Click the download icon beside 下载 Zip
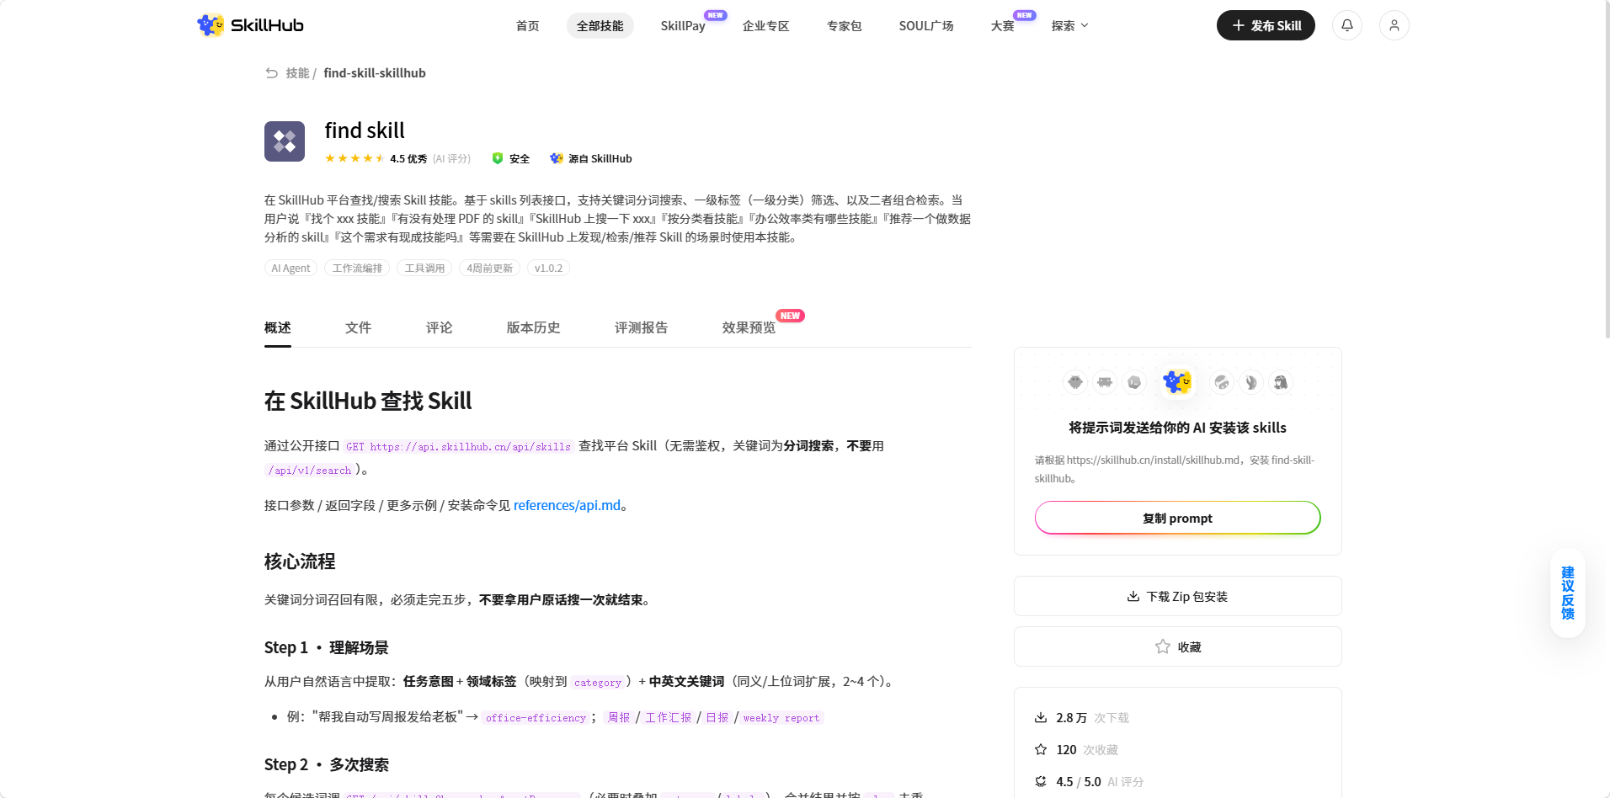The width and height of the screenshot is (1610, 798). tap(1133, 597)
